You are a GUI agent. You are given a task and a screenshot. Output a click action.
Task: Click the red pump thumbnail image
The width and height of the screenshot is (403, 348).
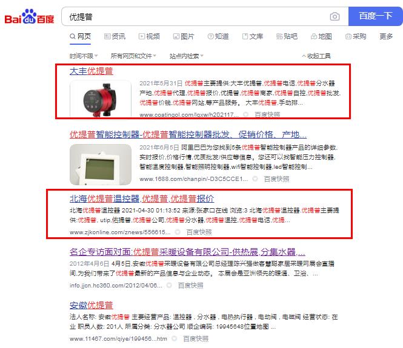tap(101, 99)
